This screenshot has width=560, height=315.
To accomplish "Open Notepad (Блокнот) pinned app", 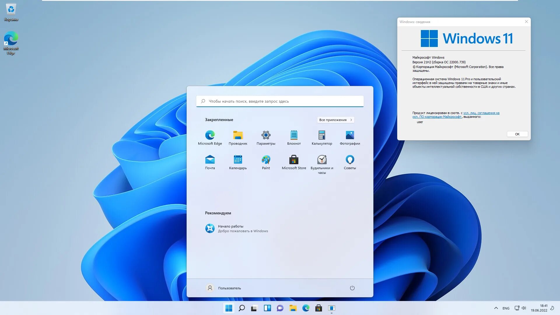I will (294, 135).
